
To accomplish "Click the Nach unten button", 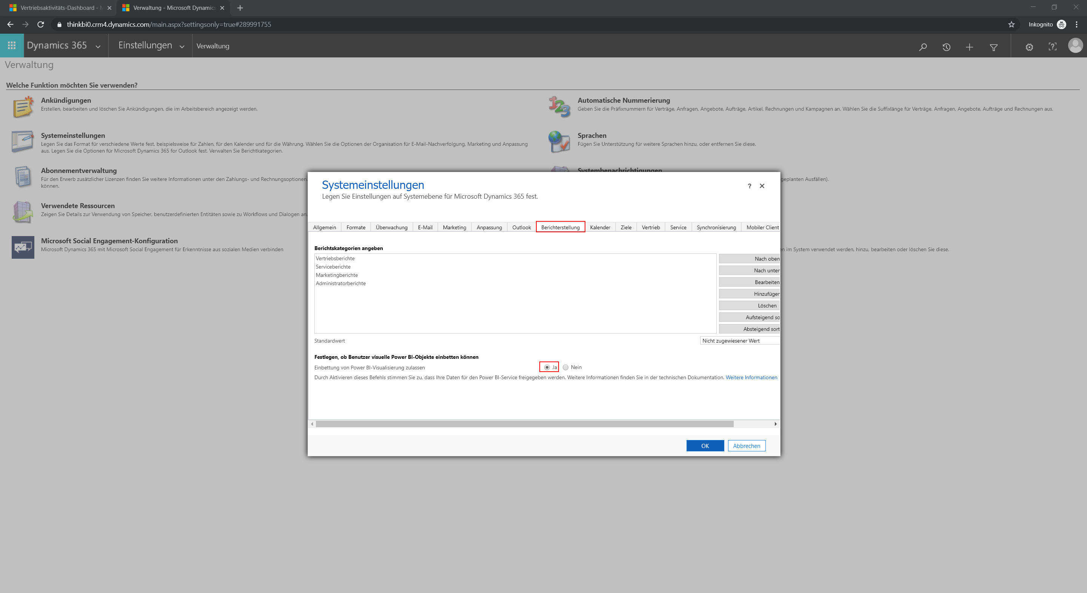I will pos(750,270).
